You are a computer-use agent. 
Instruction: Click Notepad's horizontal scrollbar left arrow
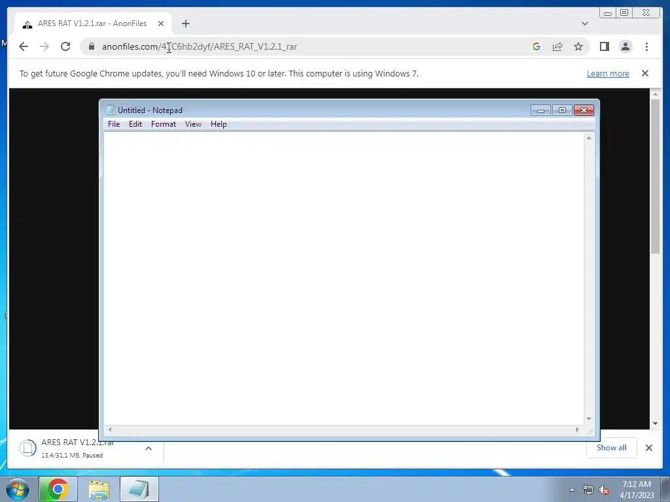110,429
